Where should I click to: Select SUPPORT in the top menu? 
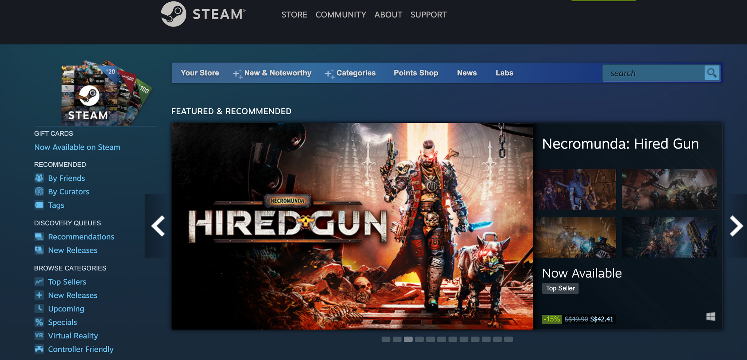[428, 15]
